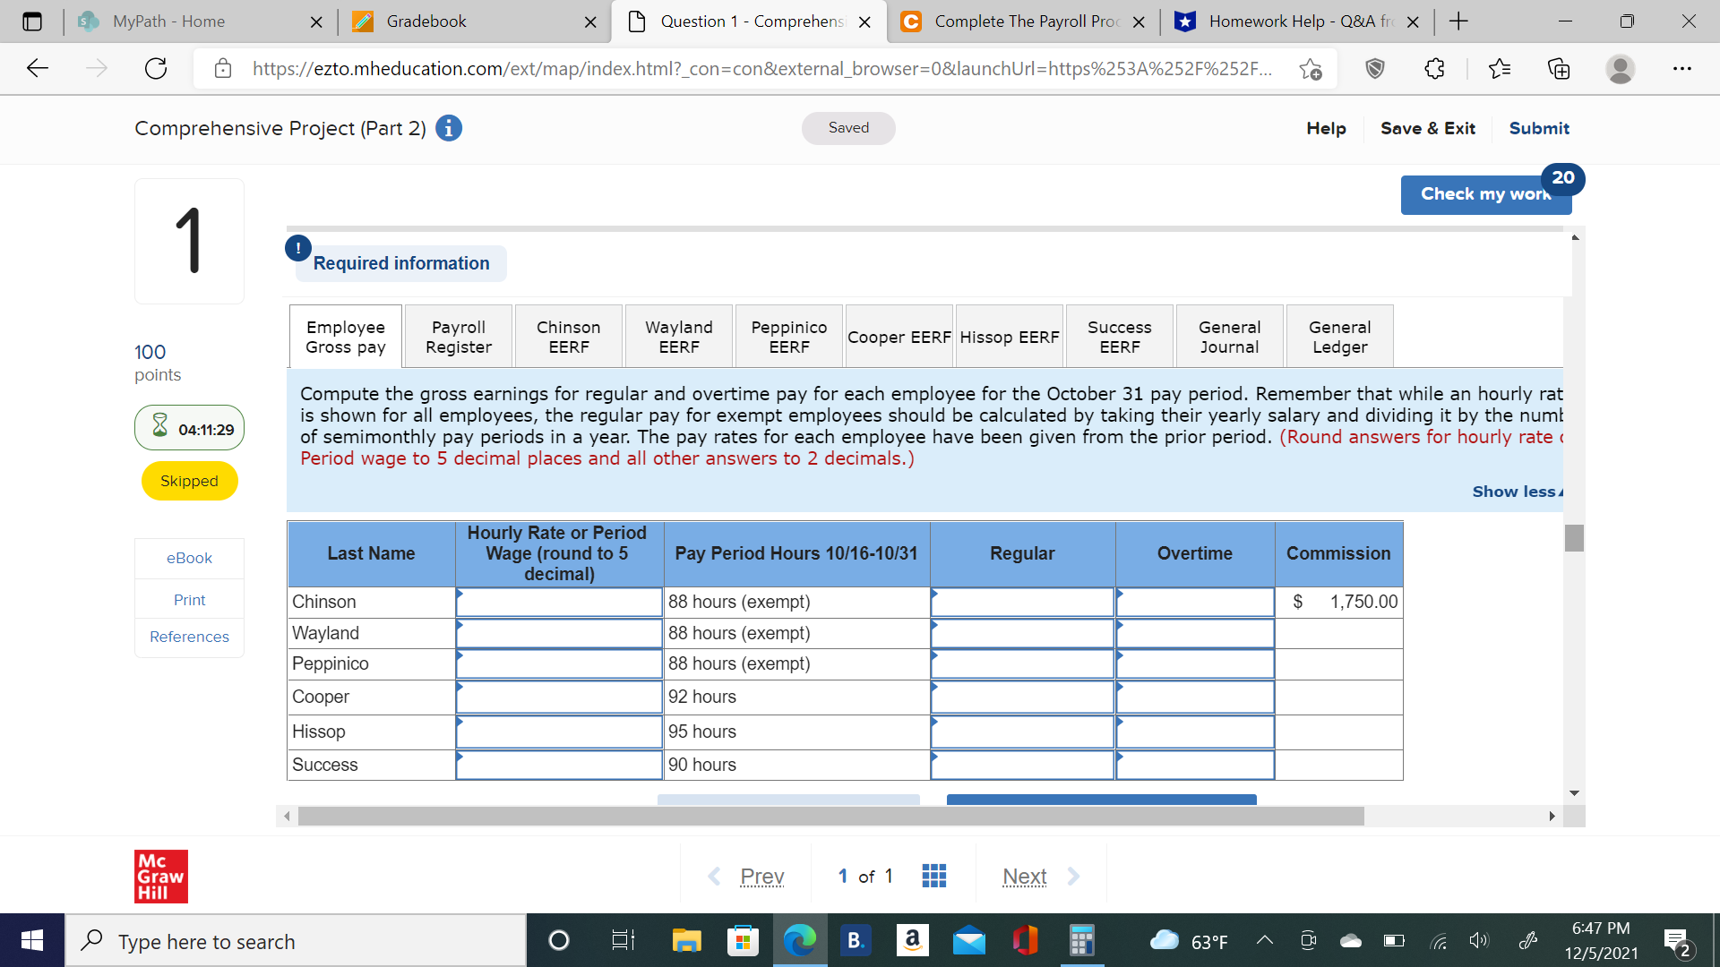The width and height of the screenshot is (1720, 967).
Task: Open the eBook link
Action: click(x=188, y=558)
